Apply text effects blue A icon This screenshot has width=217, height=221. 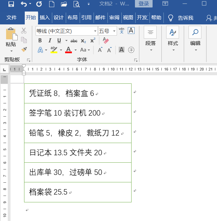click(x=40, y=50)
